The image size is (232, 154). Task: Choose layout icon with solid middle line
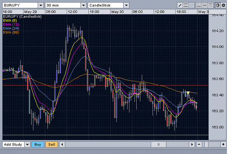pyautogui.click(x=205, y=6)
